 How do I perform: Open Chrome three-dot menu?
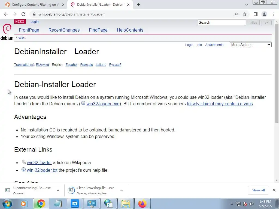273,14
